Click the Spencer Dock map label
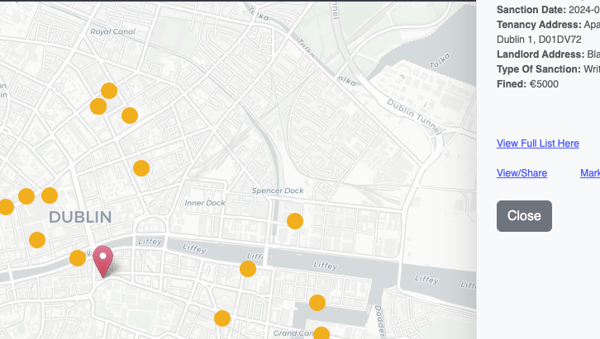 [x=278, y=191]
